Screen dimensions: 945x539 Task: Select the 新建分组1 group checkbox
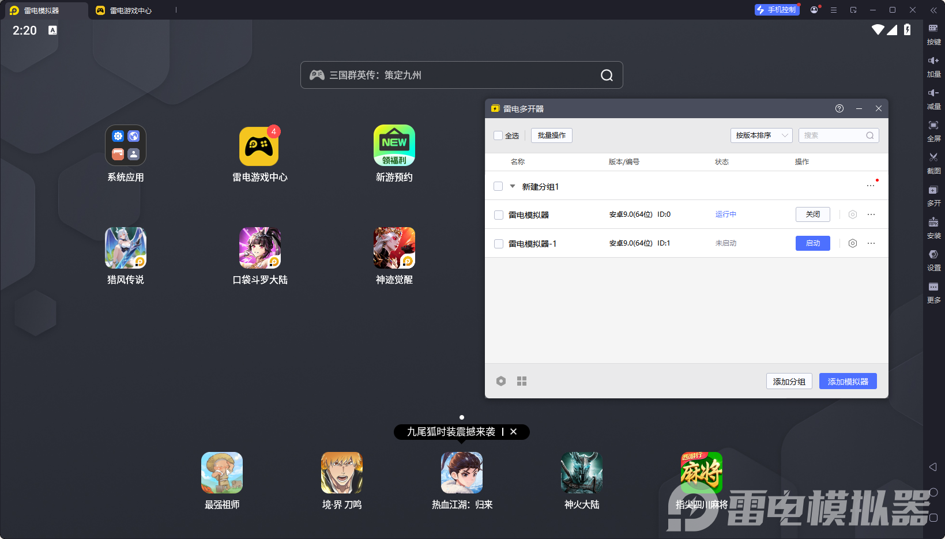[x=498, y=186]
